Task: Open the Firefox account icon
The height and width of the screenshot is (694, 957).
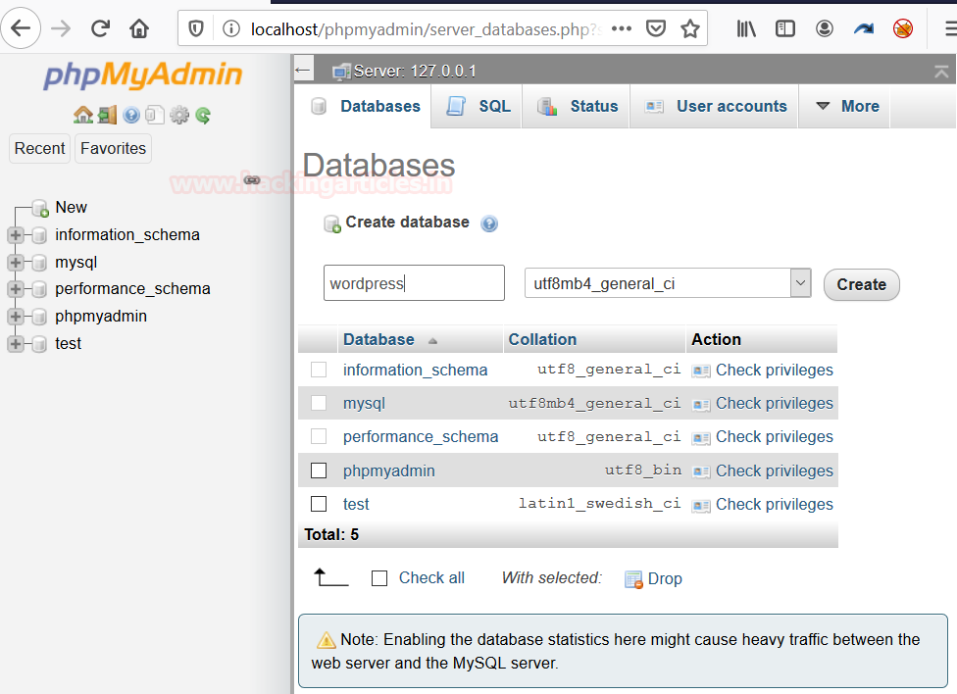Action: (824, 28)
